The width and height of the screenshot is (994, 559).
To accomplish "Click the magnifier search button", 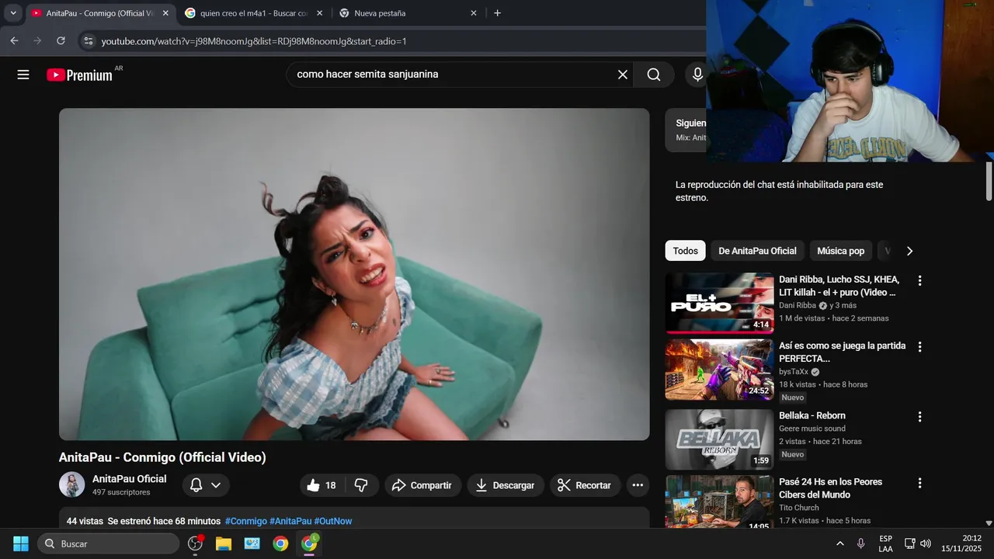I will (654, 75).
